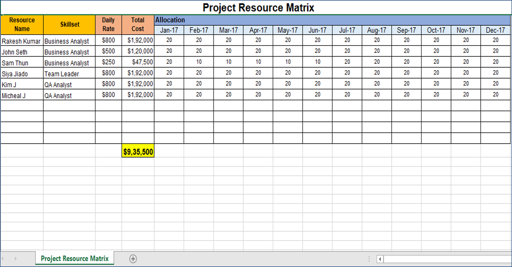Select Rakesh Kumar's name cell

tap(21, 40)
